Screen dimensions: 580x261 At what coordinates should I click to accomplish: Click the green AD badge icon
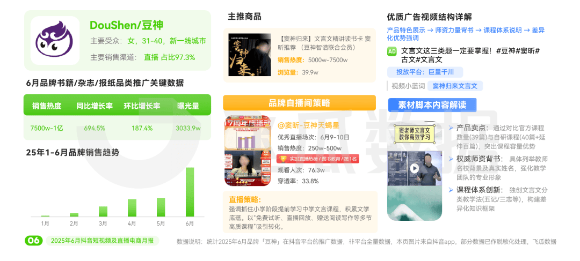tap(392, 51)
